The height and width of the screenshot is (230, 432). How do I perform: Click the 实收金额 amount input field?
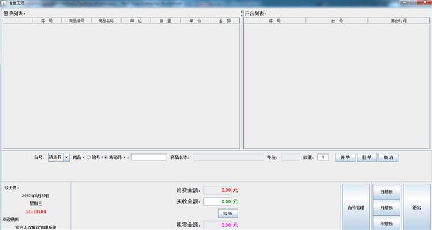pos(217,201)
